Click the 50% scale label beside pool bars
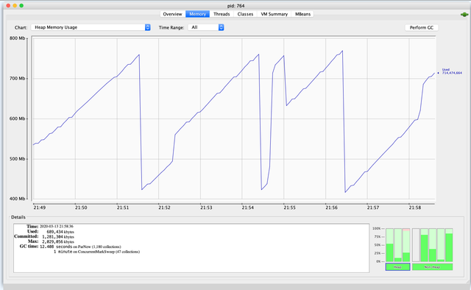 [x=378, y=245]
